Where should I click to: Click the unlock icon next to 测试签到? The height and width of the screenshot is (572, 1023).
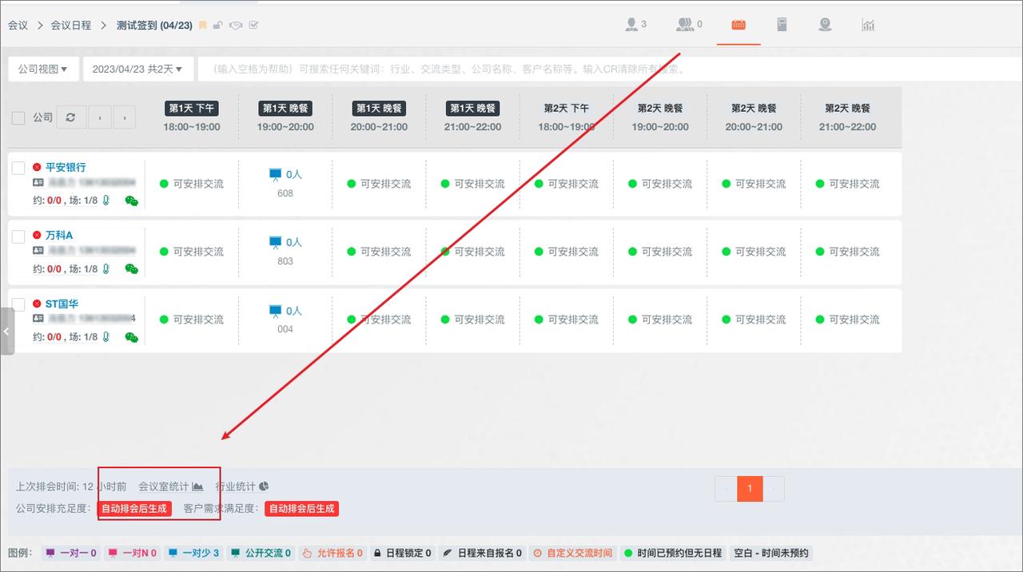217,26
